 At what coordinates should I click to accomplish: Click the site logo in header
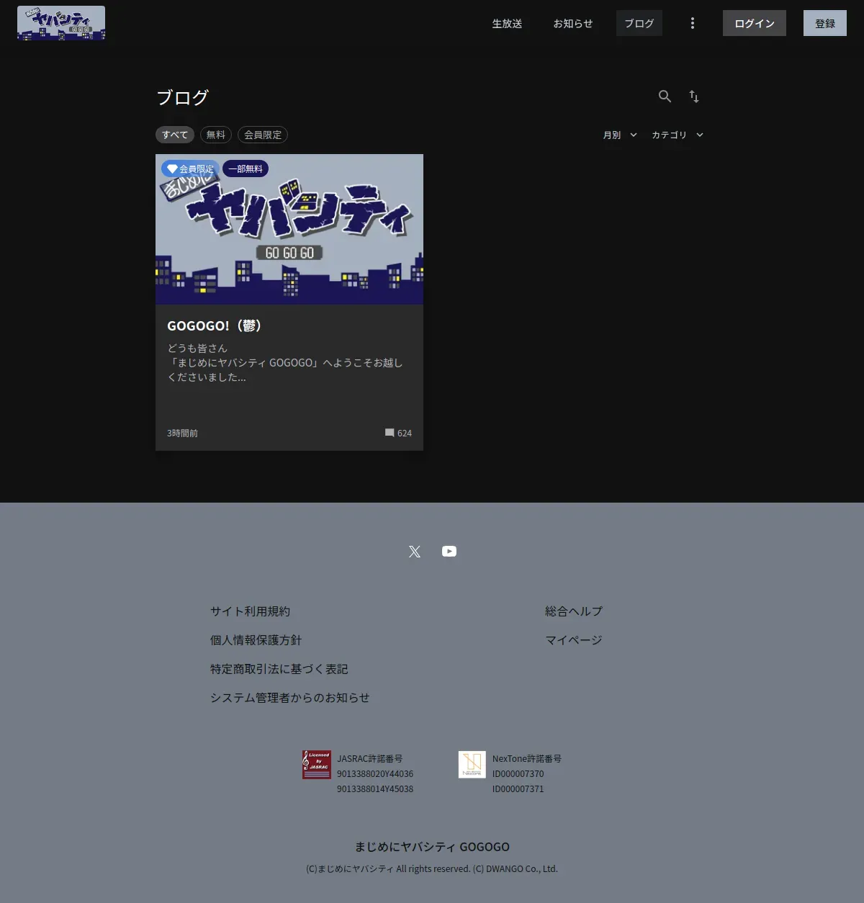point(61,23)
